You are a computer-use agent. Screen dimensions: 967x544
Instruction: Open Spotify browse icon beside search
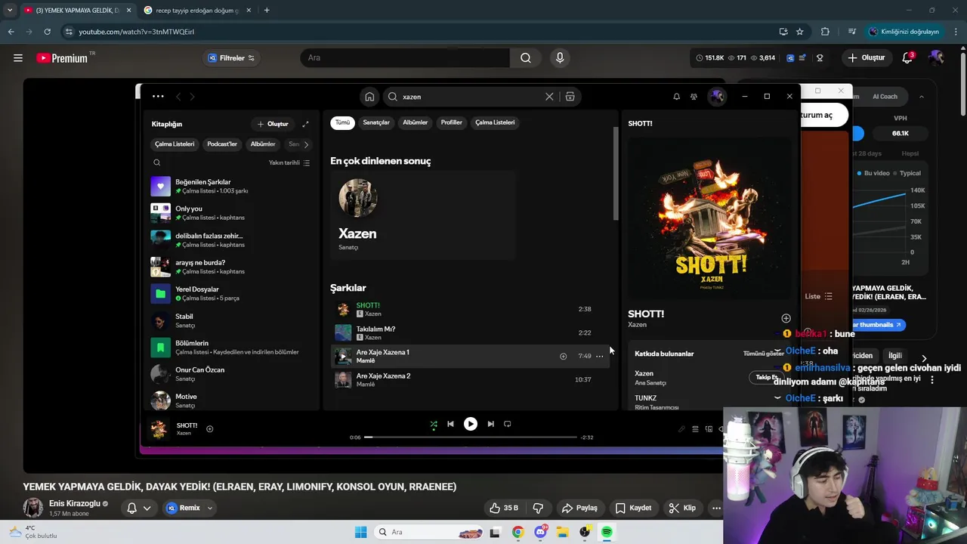point(570,97)
